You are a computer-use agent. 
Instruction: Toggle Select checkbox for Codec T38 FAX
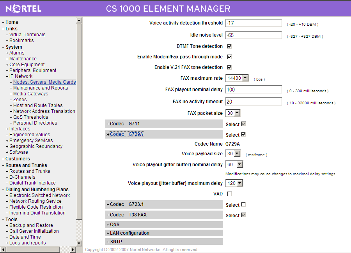[x=243, y=215]
